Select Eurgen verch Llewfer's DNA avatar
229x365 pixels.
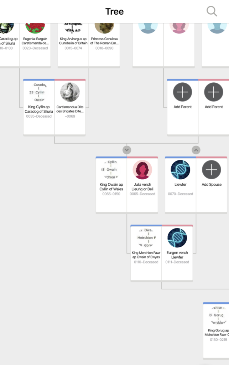[x=177, y=238]
